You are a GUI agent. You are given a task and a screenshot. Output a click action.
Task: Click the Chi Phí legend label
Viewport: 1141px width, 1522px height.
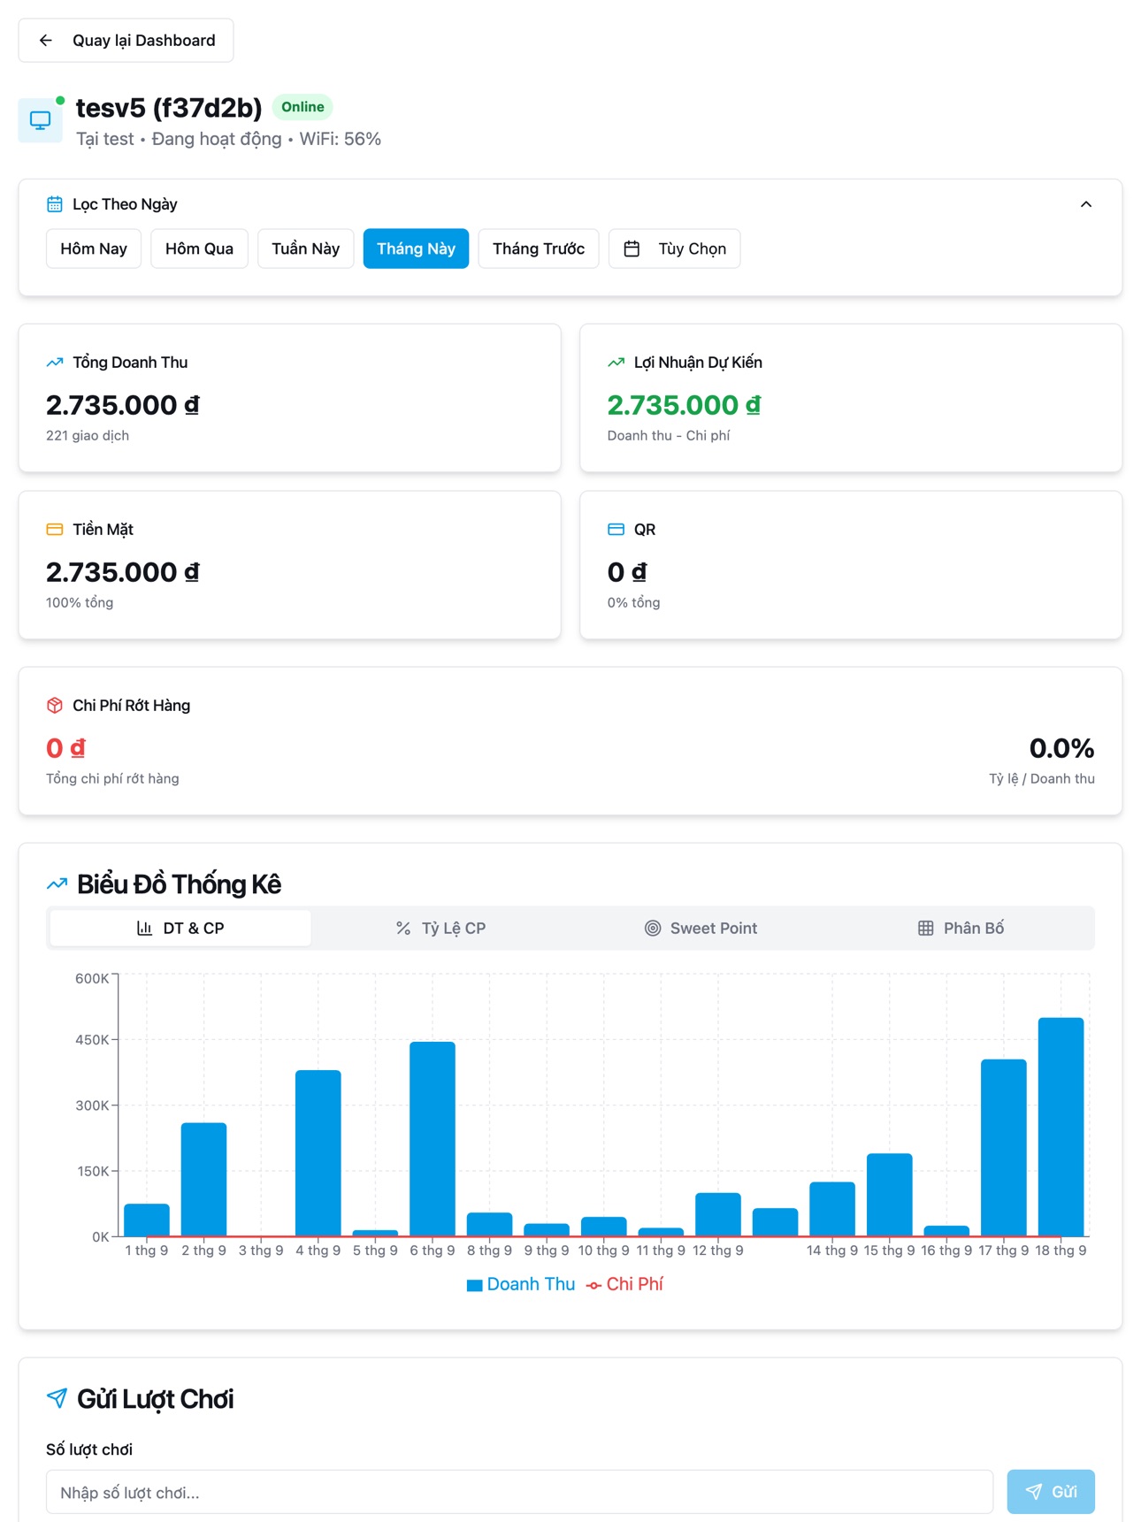point(634,1284)
